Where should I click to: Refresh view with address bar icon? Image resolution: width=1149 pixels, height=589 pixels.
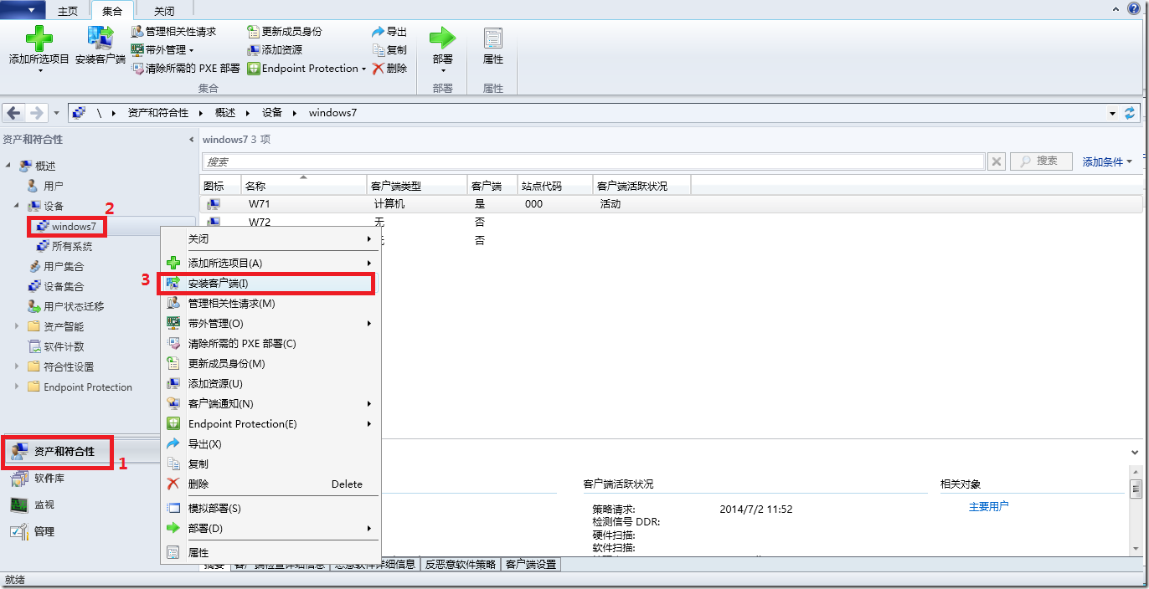tap(1131, 113)
